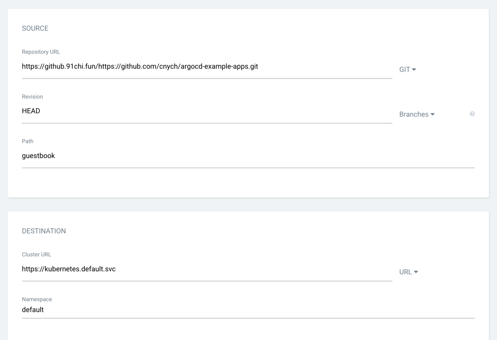Focus the Namespace field showing default
The height and width of the screenshot is (340, 497).
[x=248, y=310]
